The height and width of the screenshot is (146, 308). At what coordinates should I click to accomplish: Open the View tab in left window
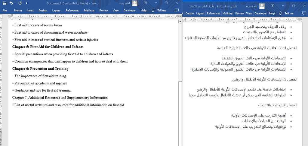(x=116, y=11)
